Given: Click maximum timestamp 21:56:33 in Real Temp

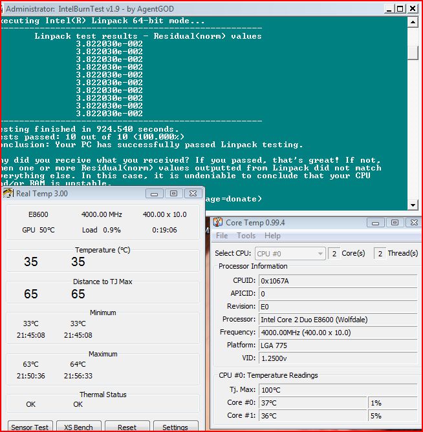Looking at the screenshot, I should point(78,376).
